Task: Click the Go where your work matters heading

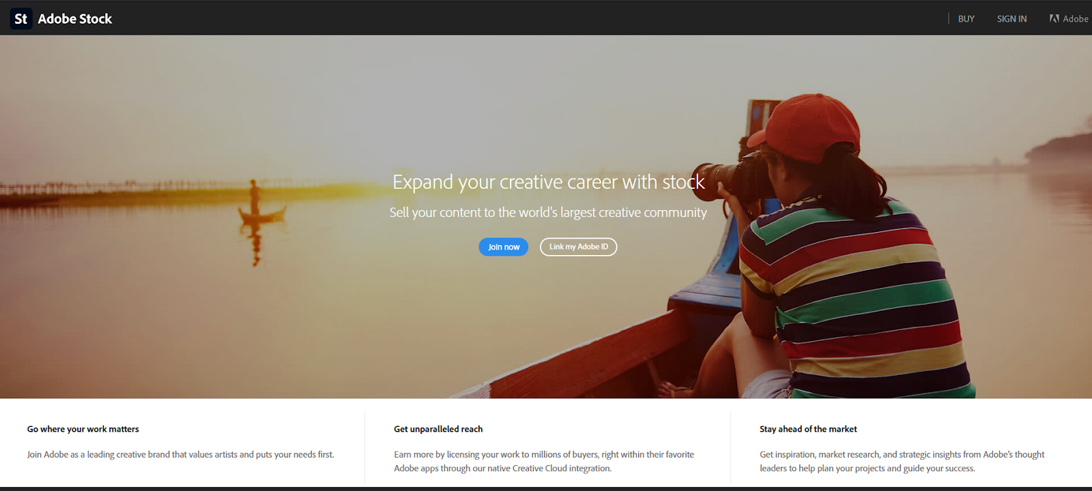Action: [83, 429]
